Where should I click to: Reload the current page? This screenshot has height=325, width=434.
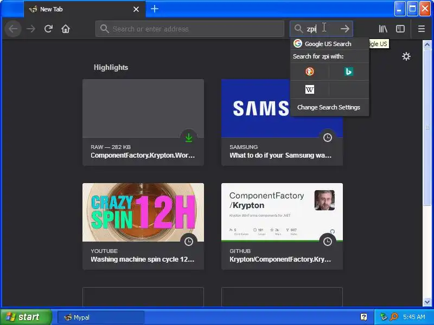tap(48, 29)
